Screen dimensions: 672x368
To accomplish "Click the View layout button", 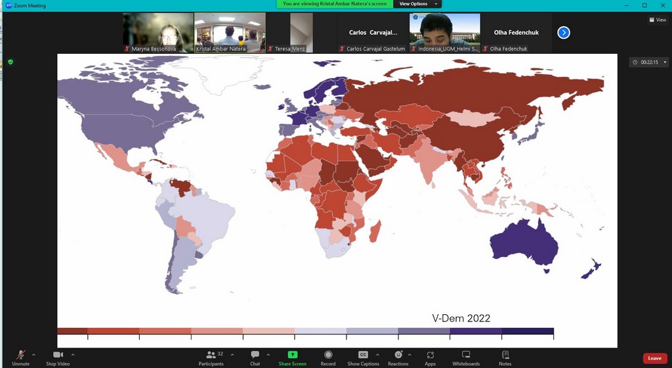I will tap(658, 20).
